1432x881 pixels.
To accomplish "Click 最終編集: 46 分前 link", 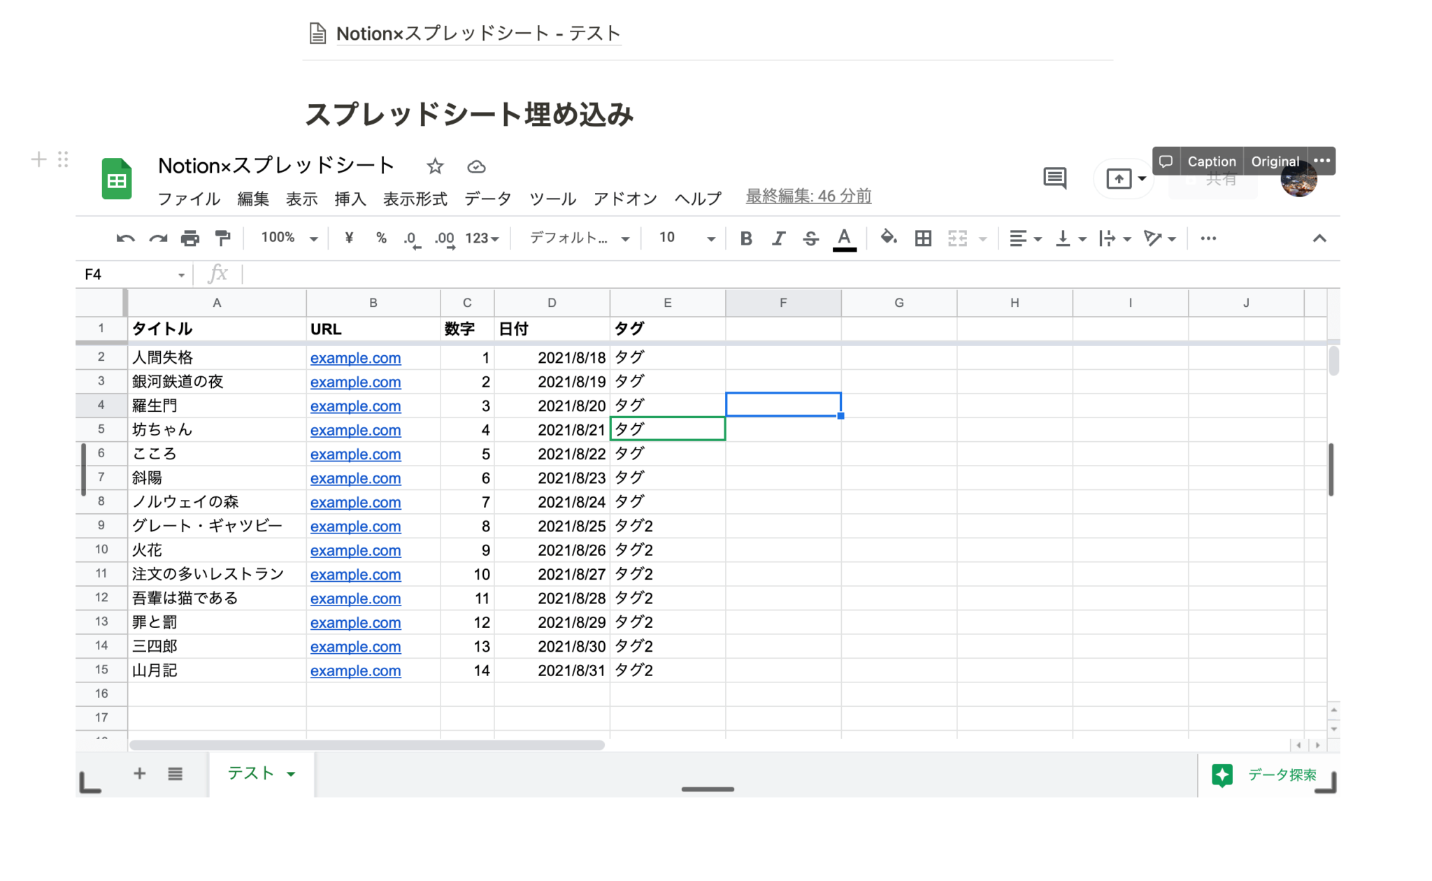I will 808,196.
